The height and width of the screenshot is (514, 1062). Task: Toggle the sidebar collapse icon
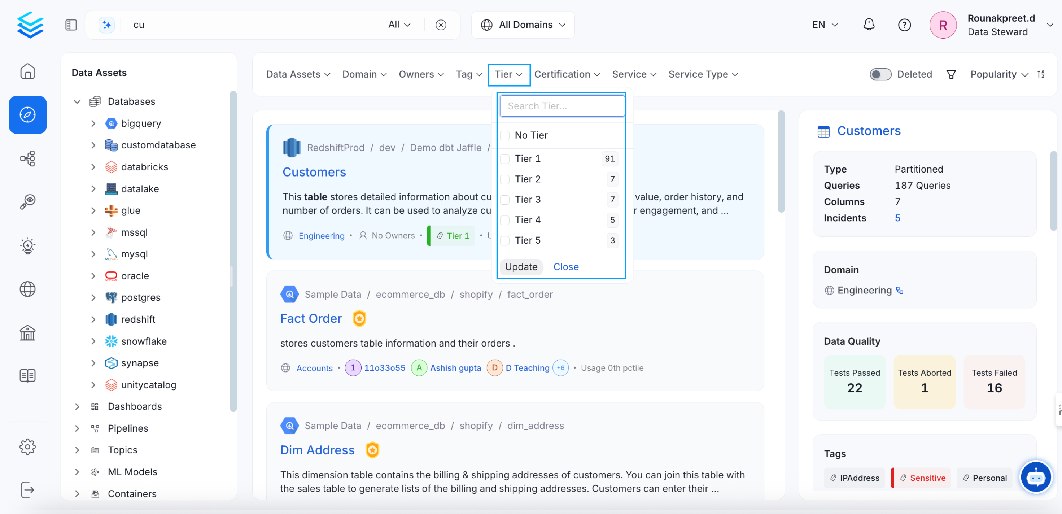(x=71, y=25)
